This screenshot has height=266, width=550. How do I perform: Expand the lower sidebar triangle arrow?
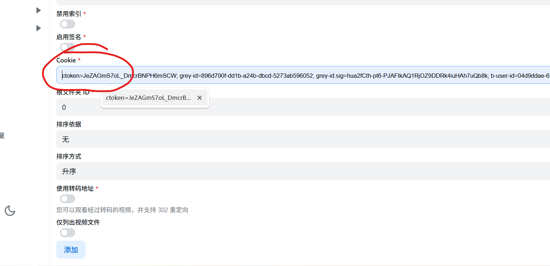(x=38, y=28)
